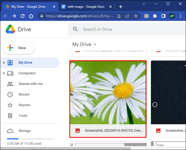Screen dimensions: 186x150
Task: Open the Starred files section
Action: pos(24,105)
